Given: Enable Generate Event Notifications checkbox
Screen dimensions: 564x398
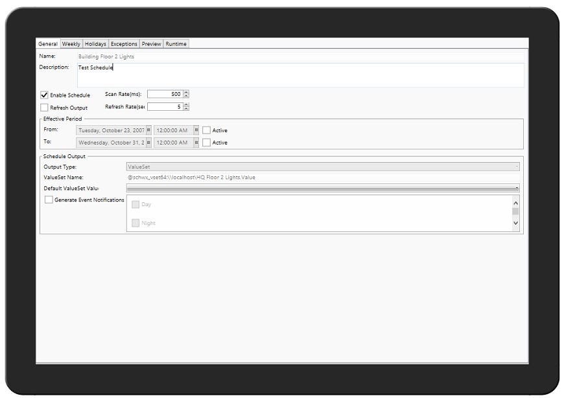Looking at the screenshot, I should point(49,200).
